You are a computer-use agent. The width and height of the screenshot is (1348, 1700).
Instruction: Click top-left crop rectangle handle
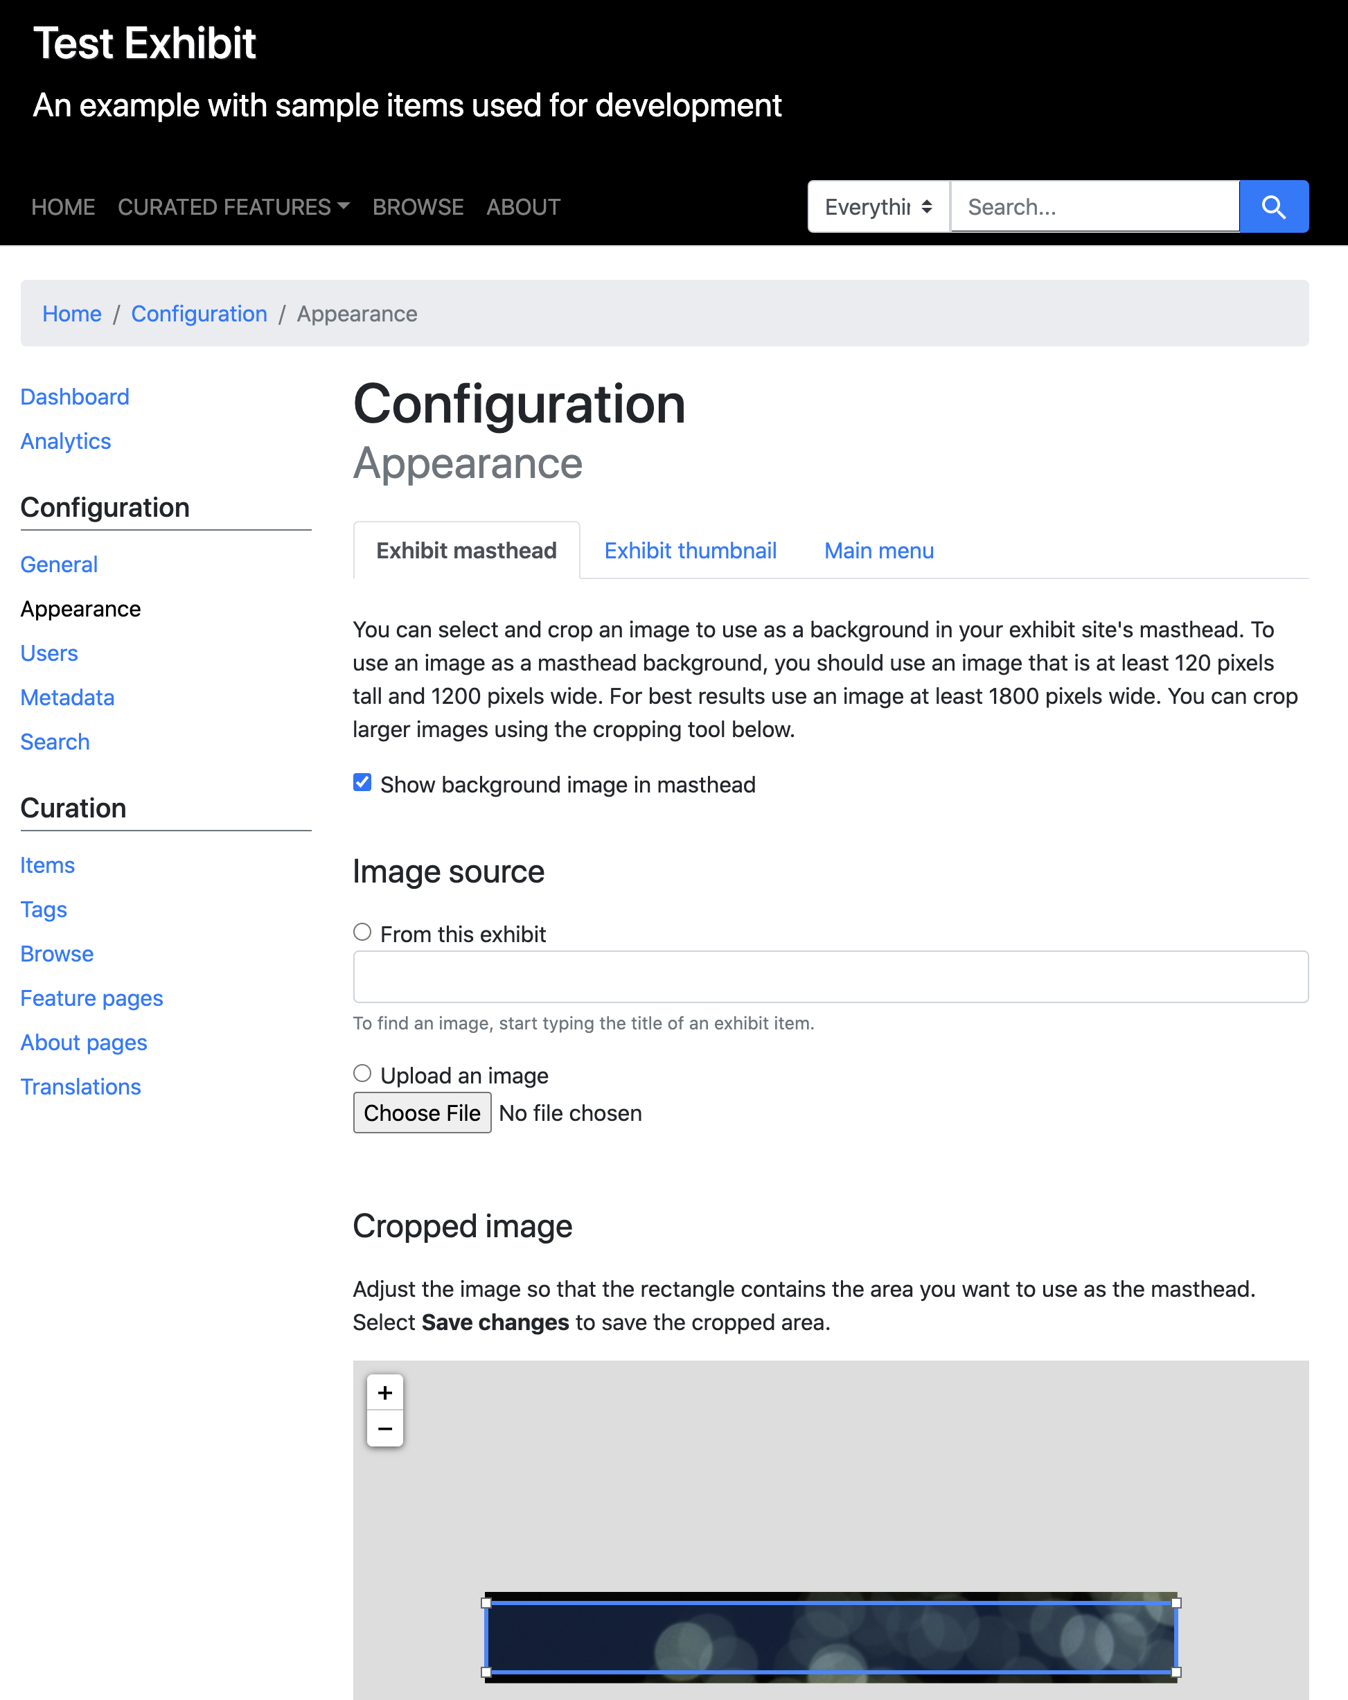click(x=486, y=1603)
